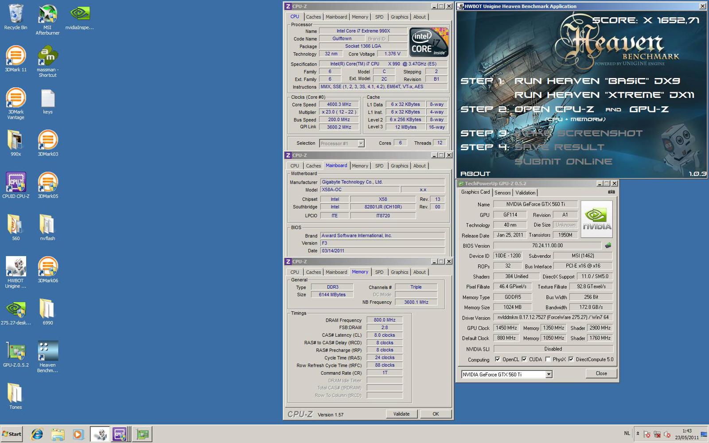Open Validation tab in GPU-Z
The image size is (709, 443).
click(525, 193)
